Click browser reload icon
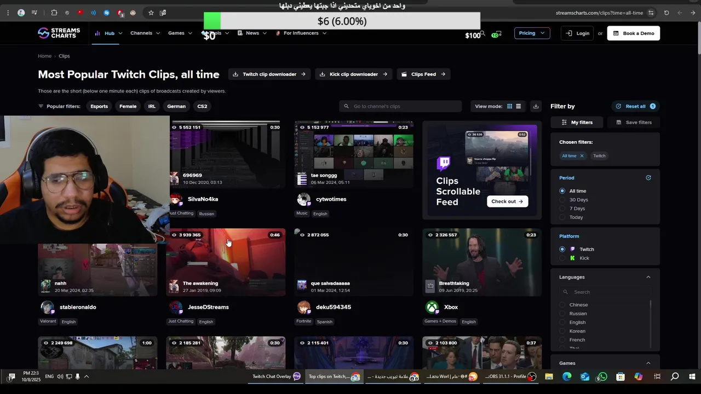Viewport: 701px width, 394px height. 666,13
